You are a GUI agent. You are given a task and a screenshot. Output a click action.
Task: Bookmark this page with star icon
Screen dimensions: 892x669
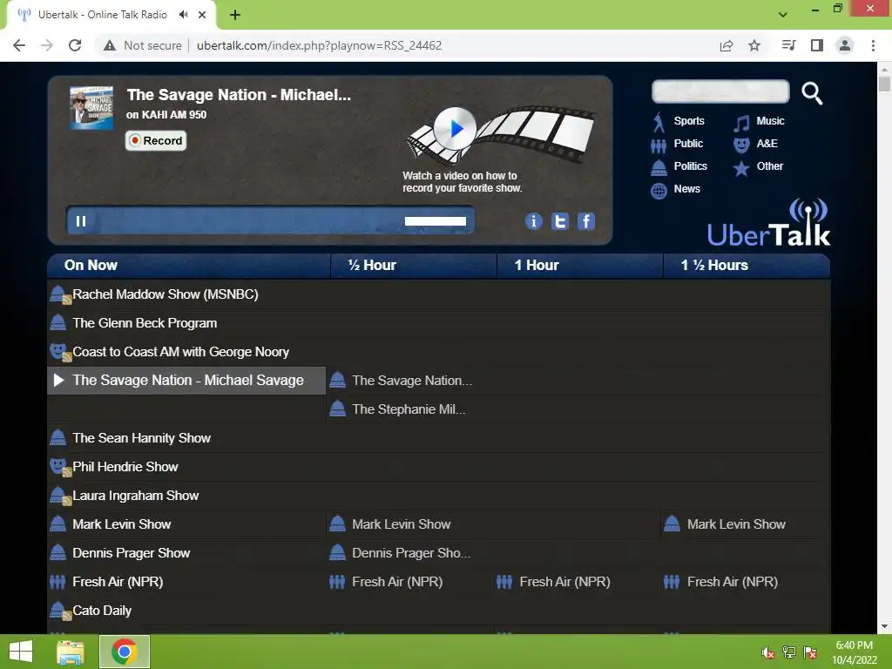[754, 45]
